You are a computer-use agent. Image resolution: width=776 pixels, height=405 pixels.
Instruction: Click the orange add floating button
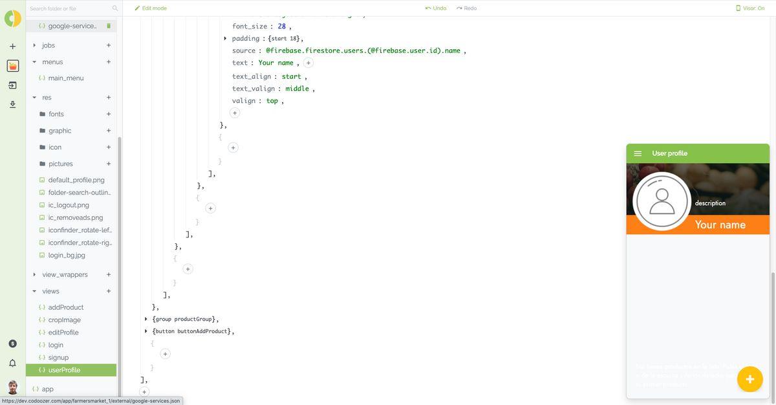click(750, 379)
